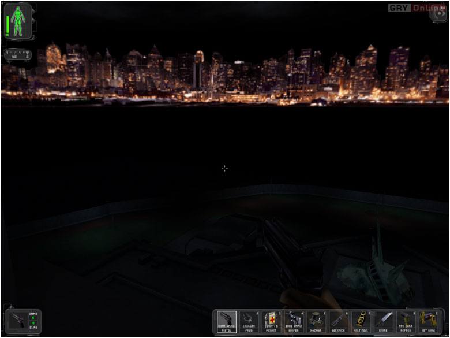Click the green body health figure
The image size is (450, 338).
[18, 21]
